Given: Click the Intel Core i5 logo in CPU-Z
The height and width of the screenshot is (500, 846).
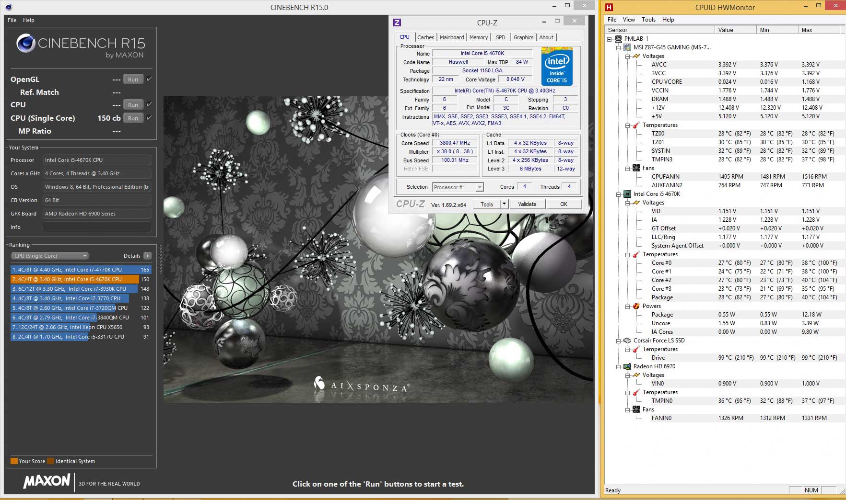Looking at the screenshot, I should 557,66.
